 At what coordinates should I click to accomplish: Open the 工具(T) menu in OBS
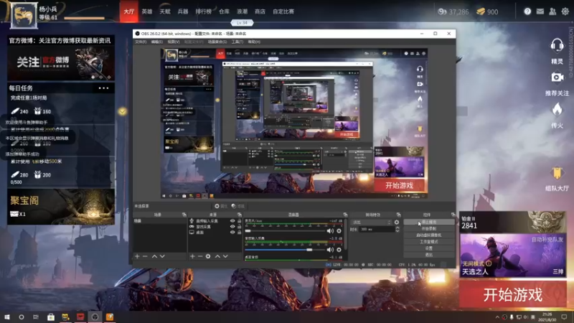pyautogui.click(x=237, y=42)
